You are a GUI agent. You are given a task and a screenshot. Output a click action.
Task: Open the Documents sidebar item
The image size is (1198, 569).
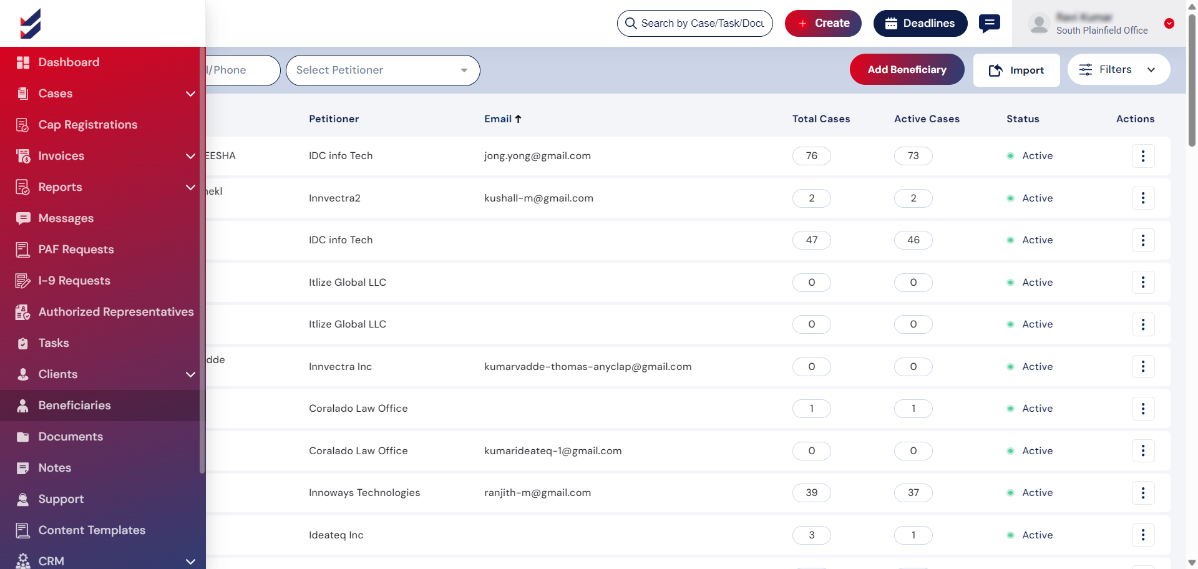point(71,437)
